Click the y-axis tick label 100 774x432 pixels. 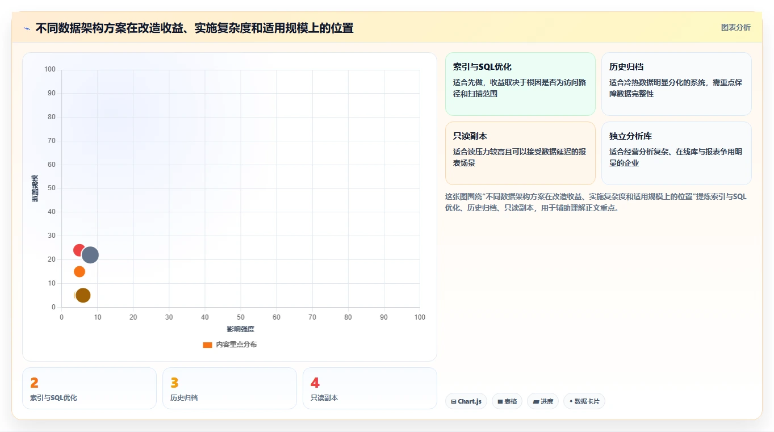tap(50, 70)
